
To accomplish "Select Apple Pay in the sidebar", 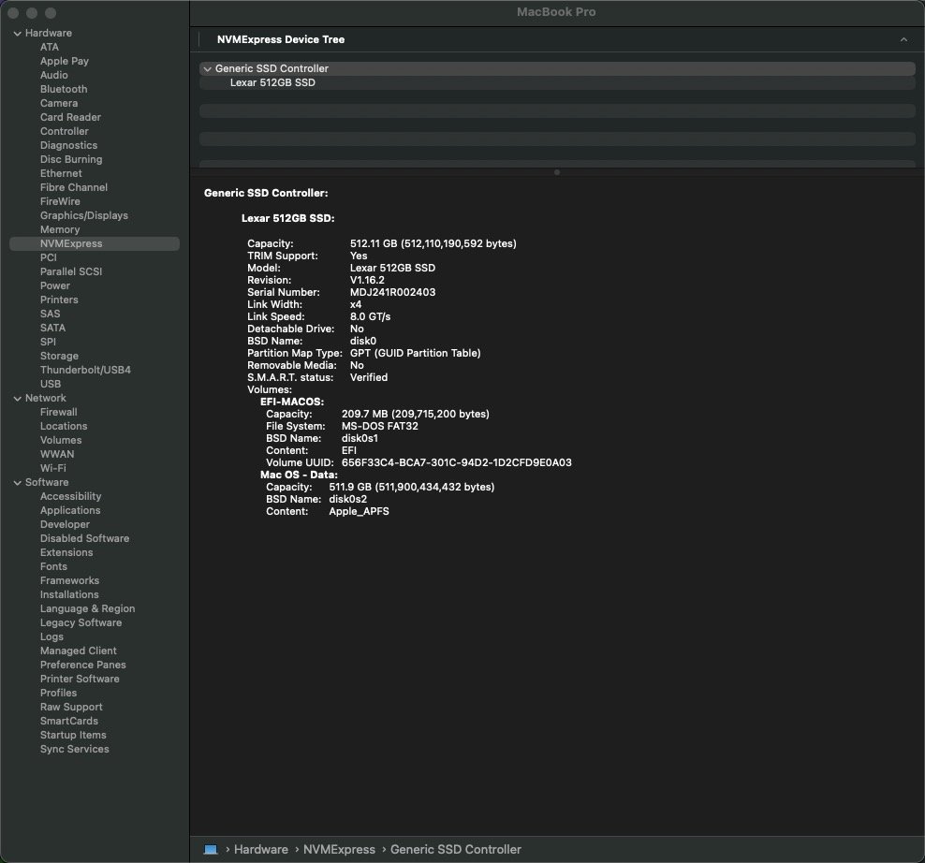I will [x=65, y=61].
